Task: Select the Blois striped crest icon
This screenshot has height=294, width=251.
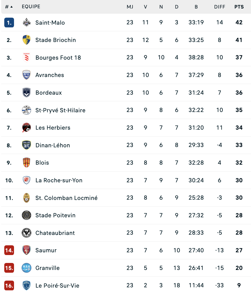Action: pos(27,163)
